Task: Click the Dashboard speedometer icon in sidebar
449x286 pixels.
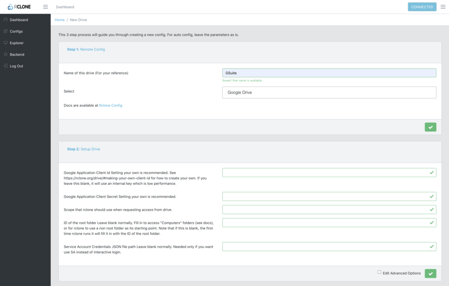Action: coord(6,20)
